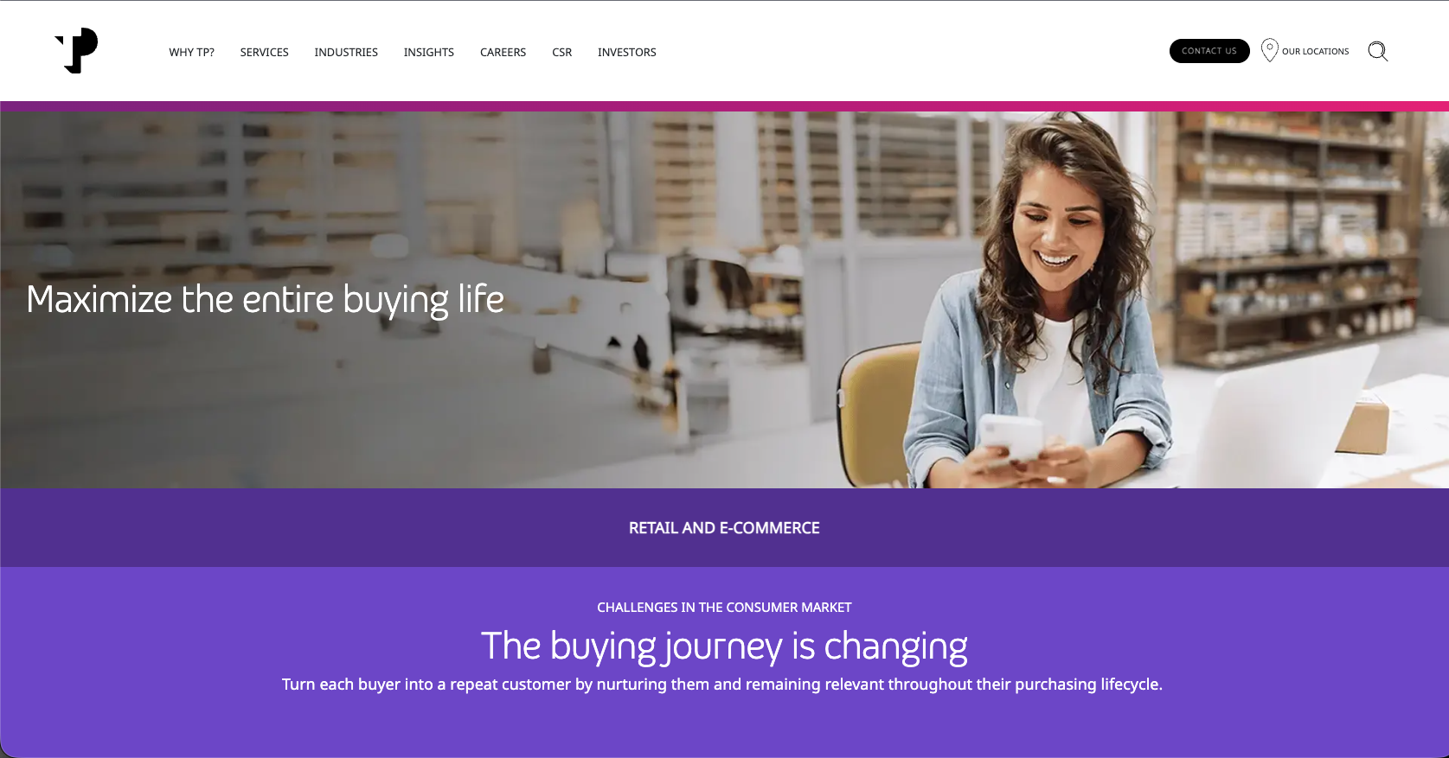
Task: Expand the INDUSTRIES navigation item
Action: click(x=346, y=52)
